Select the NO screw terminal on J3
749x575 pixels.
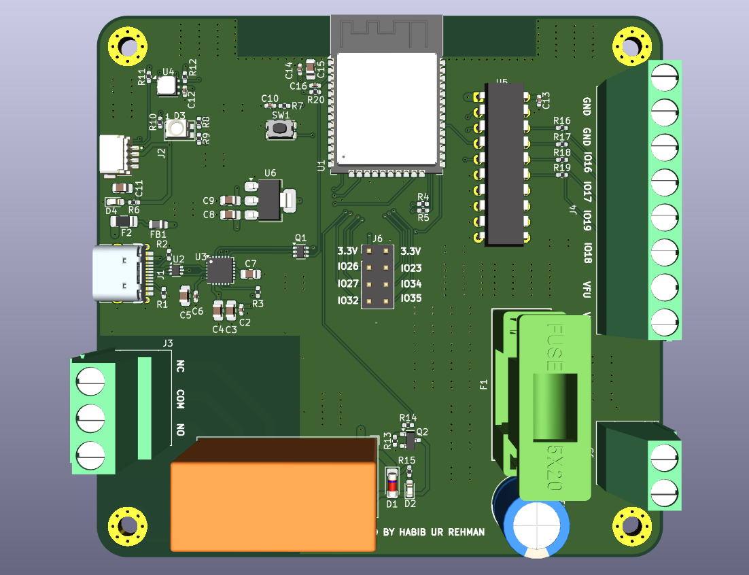pyautogui.click(x=91, y=455)
